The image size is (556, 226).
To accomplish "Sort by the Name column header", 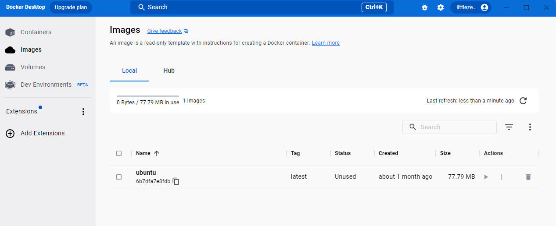I will (x=143, y=153).
